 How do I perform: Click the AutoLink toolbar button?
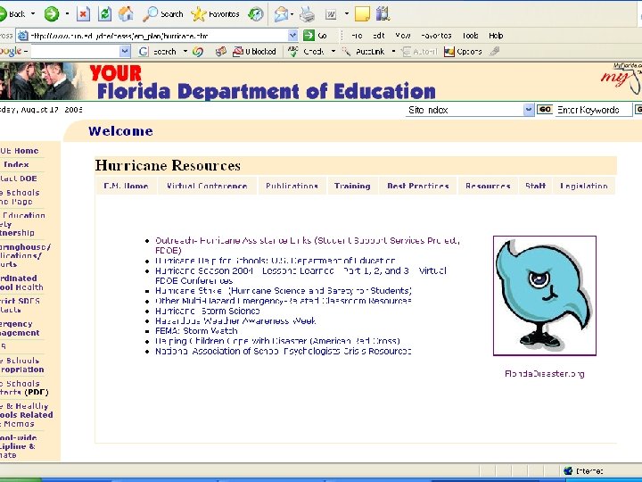[x=364, y=52]
